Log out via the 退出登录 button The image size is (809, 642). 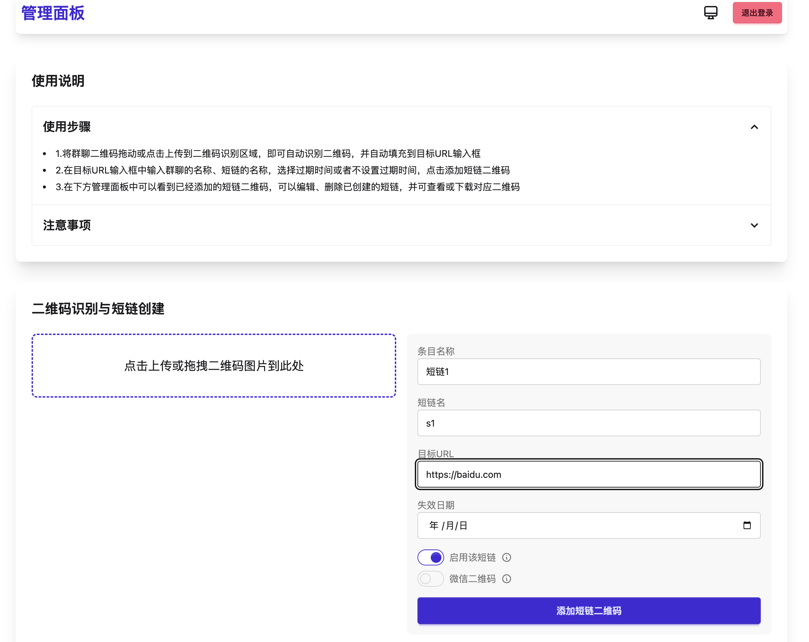[x=757, y=12]
